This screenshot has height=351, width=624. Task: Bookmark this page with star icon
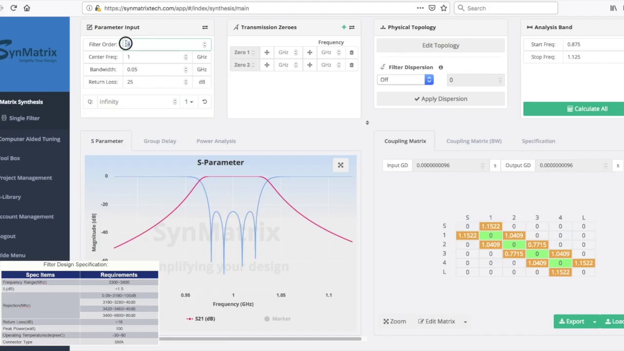click(444, 8)
